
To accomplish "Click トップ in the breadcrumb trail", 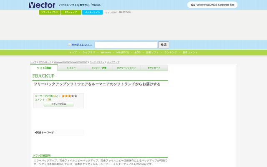I will 33,62.
